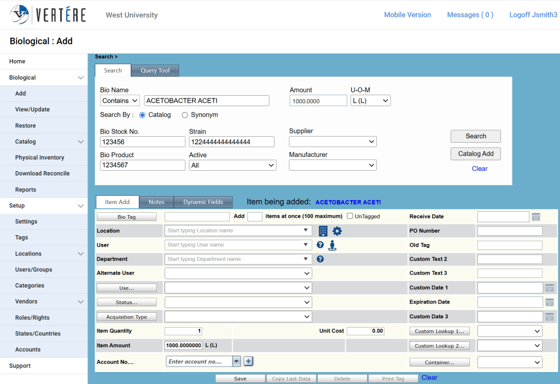Expand Department name combo arrow
Viewport: 560px width, 384px height.
(x=306, y=259)
